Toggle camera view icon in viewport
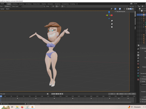This screenshot has height=109, width=146. click(x=112, y=27)
